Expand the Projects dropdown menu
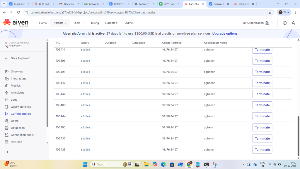 (60, 23)
